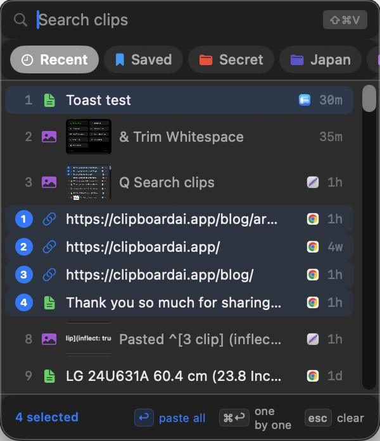Click 'clear' to clear the selection
The height and width of the screenshot is (441, 380).
350,418
